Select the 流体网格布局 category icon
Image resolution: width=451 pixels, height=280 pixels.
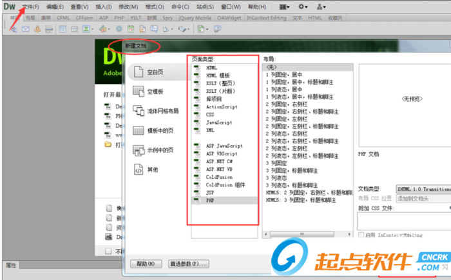(x=139, y=110)
